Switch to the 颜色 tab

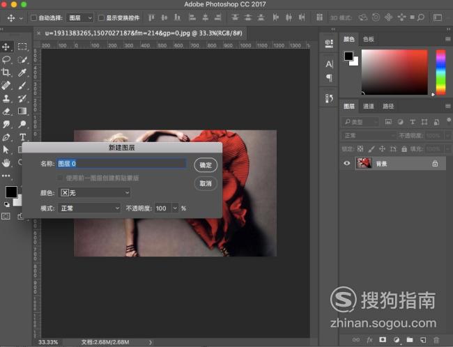click(348, 39)
